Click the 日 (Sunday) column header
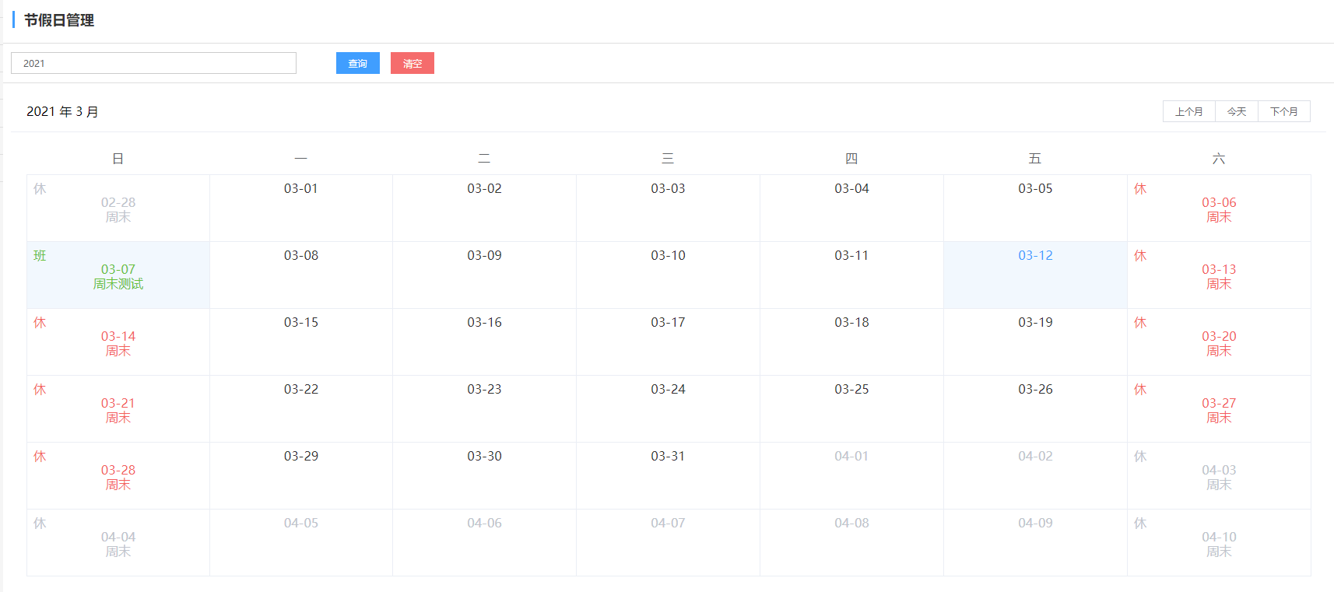 (118, 158)
